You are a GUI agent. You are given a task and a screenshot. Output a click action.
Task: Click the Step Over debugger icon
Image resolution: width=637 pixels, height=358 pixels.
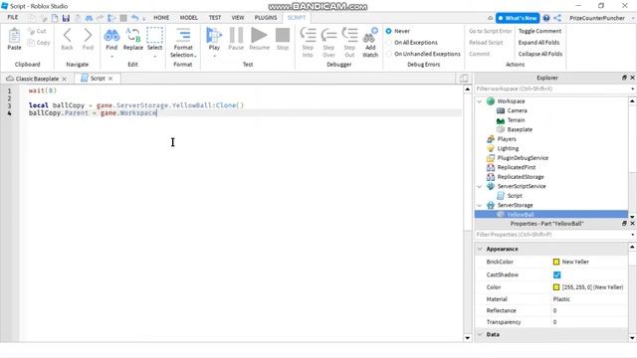[328, 36]
